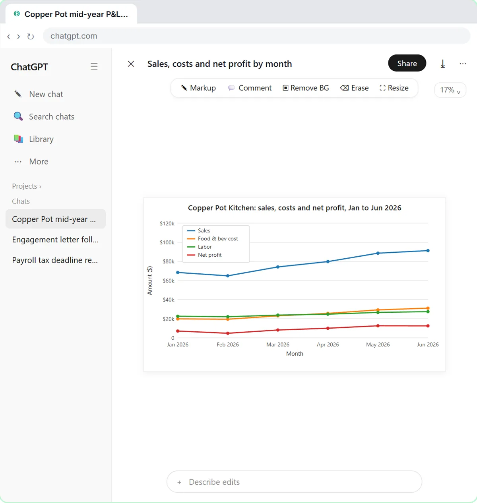Image resolution: width=477 pixels, height=503 pixels.
Task: Click the $120k axis label
Action: (167, 224)
